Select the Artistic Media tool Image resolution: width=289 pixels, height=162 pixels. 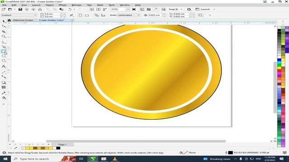click(x=4, y=47)
